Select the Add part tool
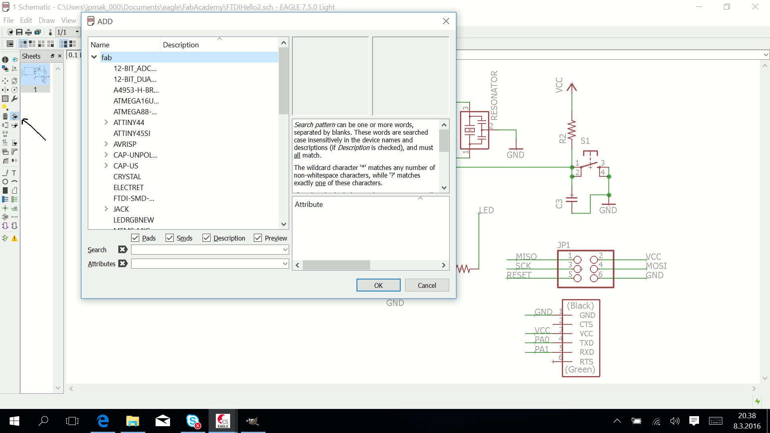Screen dimensions: 770x433 (x=14, y=116)
